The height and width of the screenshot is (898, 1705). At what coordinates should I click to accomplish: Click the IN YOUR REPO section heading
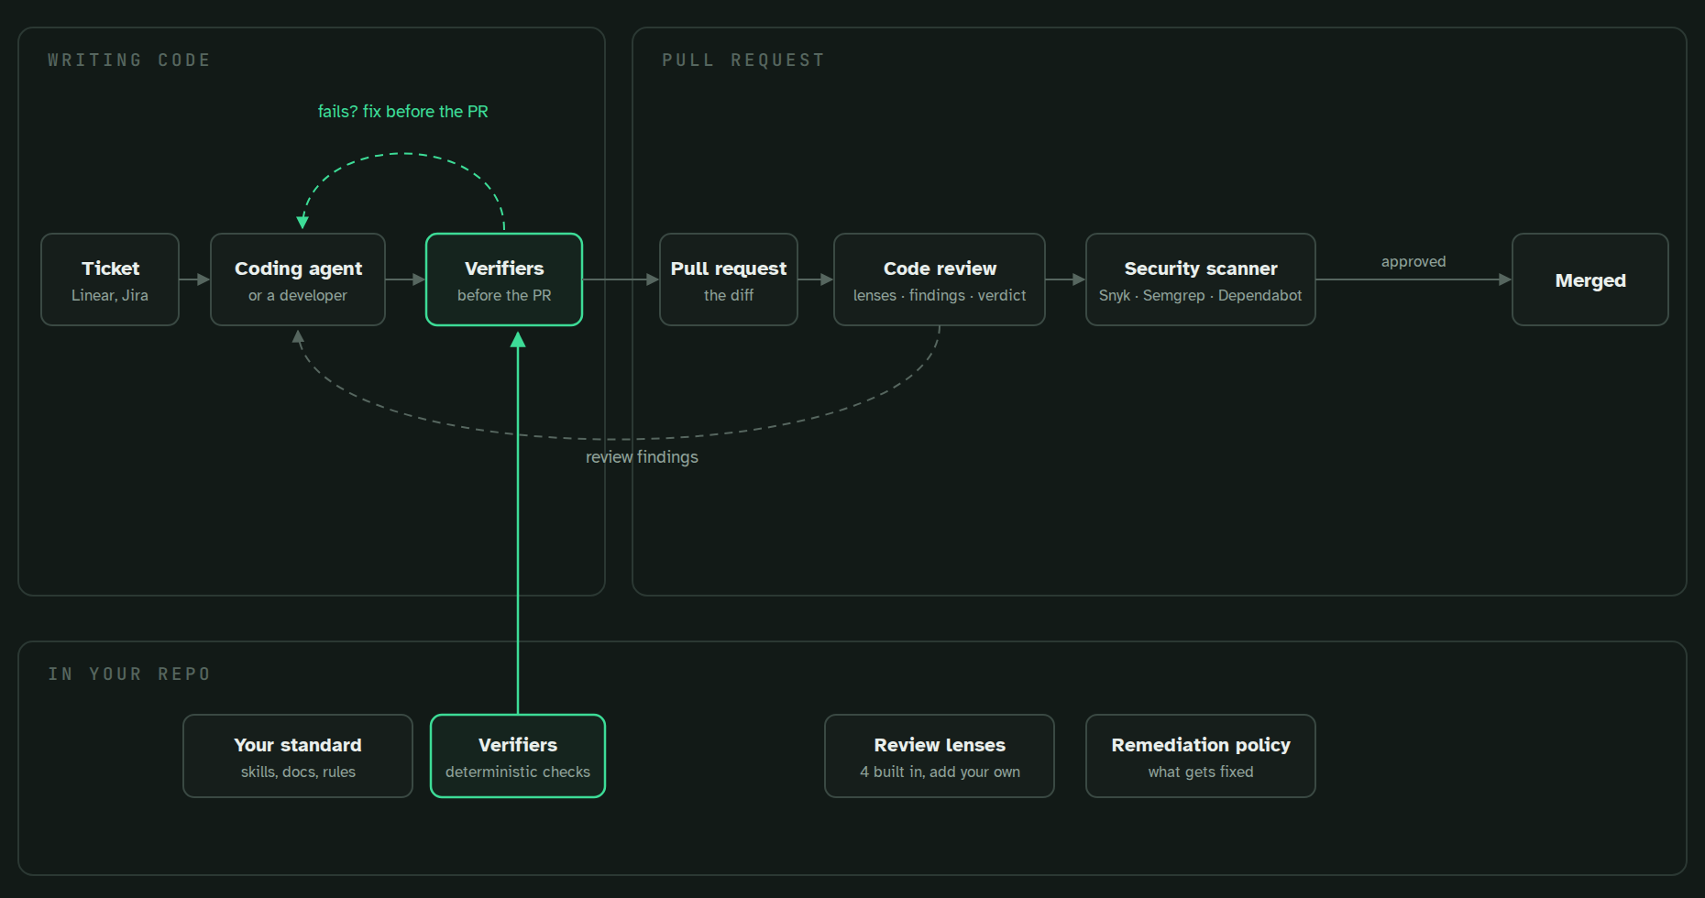pyautogui.click(x=129, y=674)
